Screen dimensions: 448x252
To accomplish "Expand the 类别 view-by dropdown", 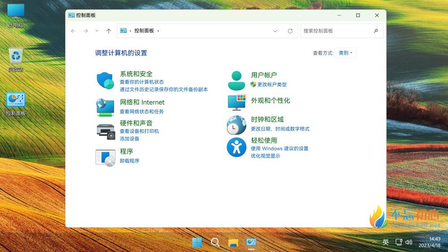I will 345,53.
